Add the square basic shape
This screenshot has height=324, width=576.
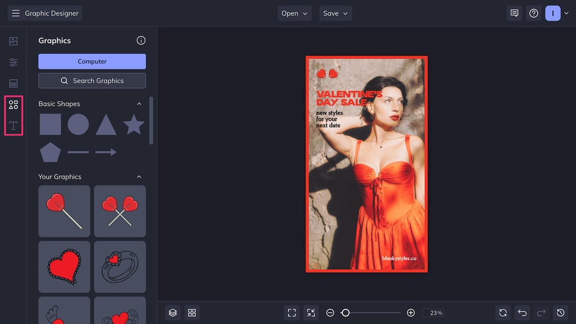click(x=50, y=124)
